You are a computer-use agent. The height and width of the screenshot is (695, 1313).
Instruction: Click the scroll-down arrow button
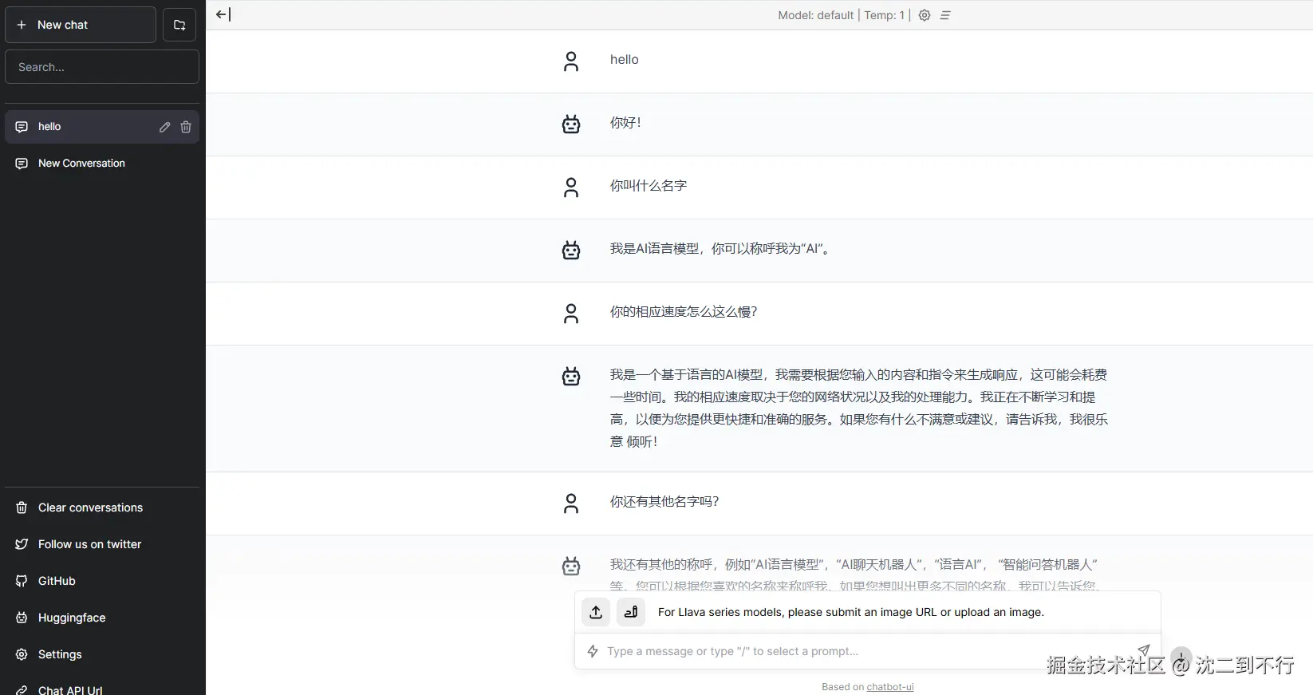[x=1181, y=657]
